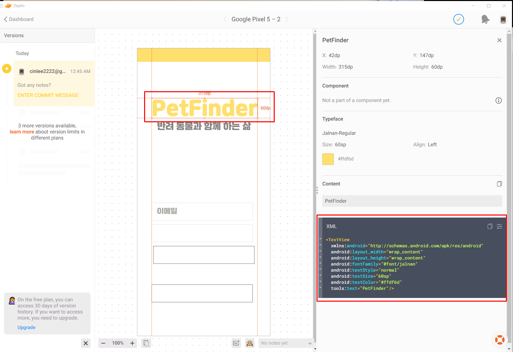Click the 100% zoom level
This screenshot has width=513, height=352.
tap(118, 343)
